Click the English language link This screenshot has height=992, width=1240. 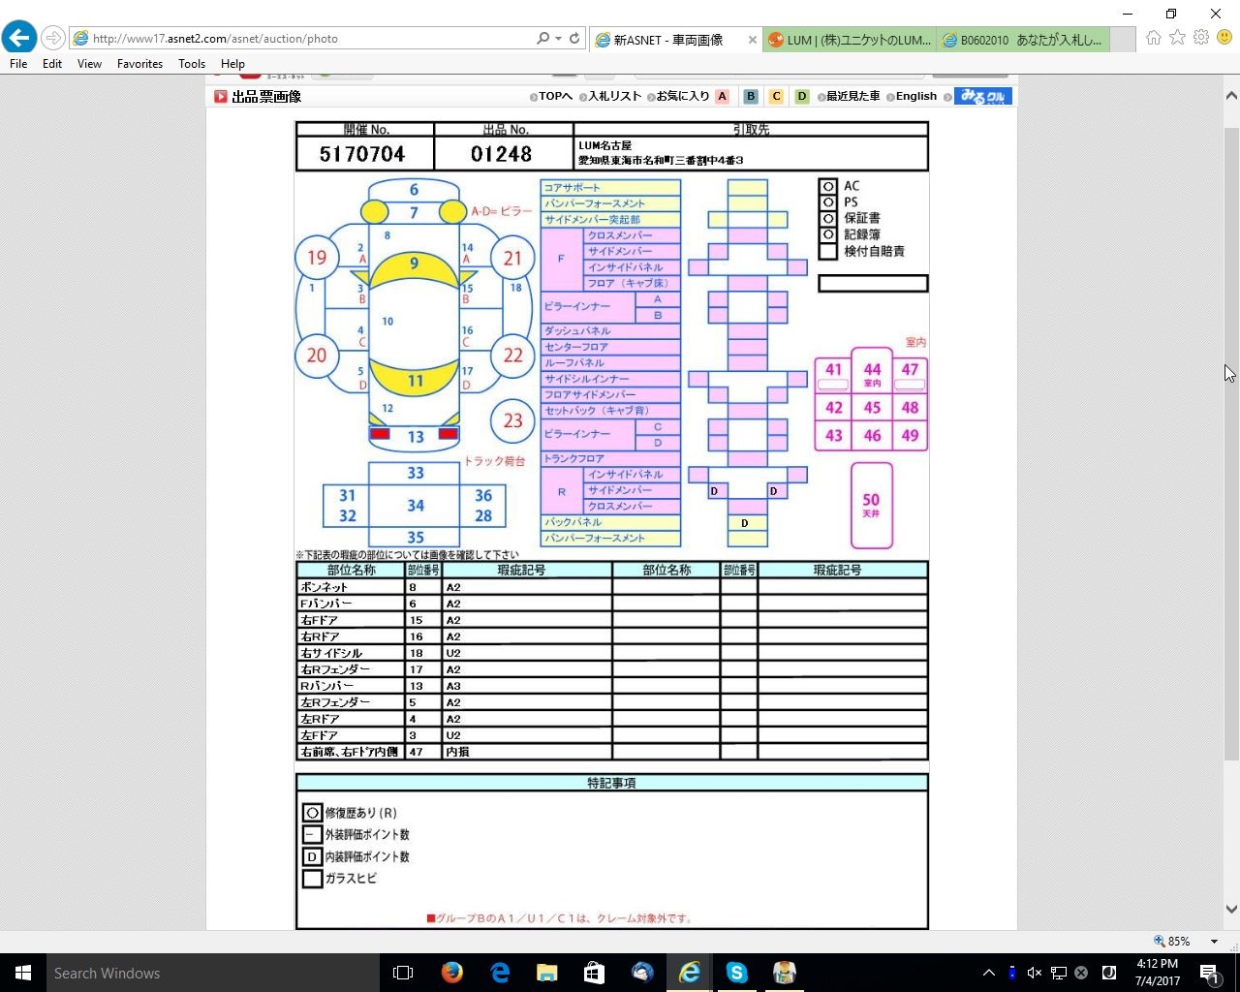pos(915,97)
